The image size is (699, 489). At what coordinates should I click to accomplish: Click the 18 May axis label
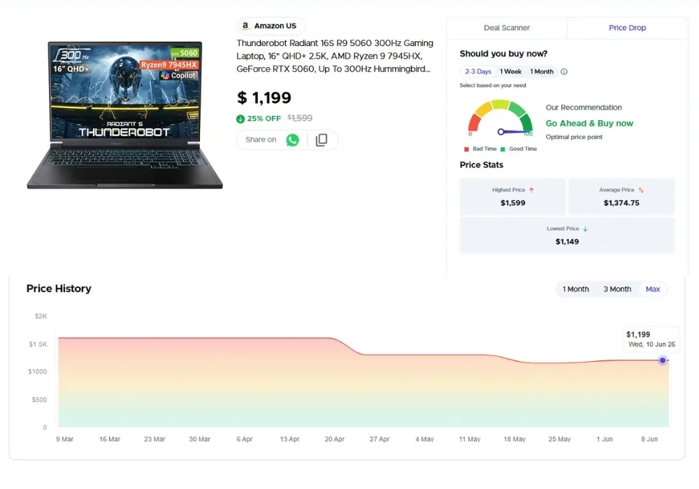pyautogui.click(x=514, y=439)
